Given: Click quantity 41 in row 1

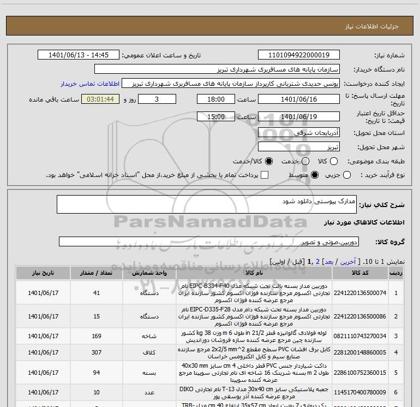Looking at the screenshot, I should [97, 293].
